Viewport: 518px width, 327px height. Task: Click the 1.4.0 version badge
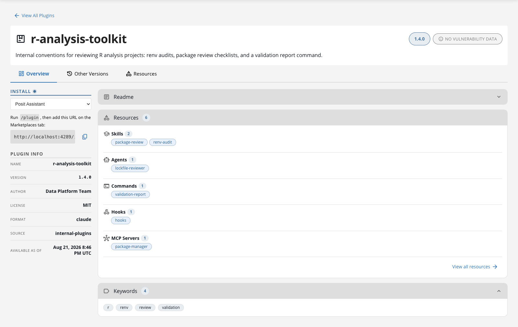(420, 39)
